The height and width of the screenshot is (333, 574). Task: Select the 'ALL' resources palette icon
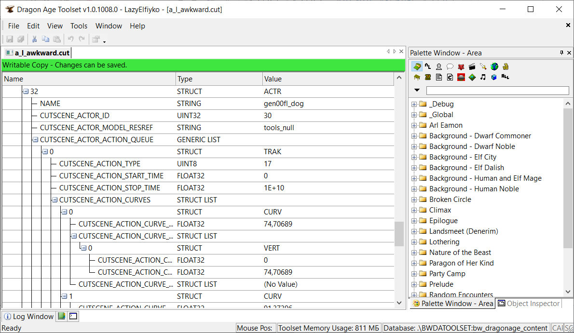tap(505, 77)
